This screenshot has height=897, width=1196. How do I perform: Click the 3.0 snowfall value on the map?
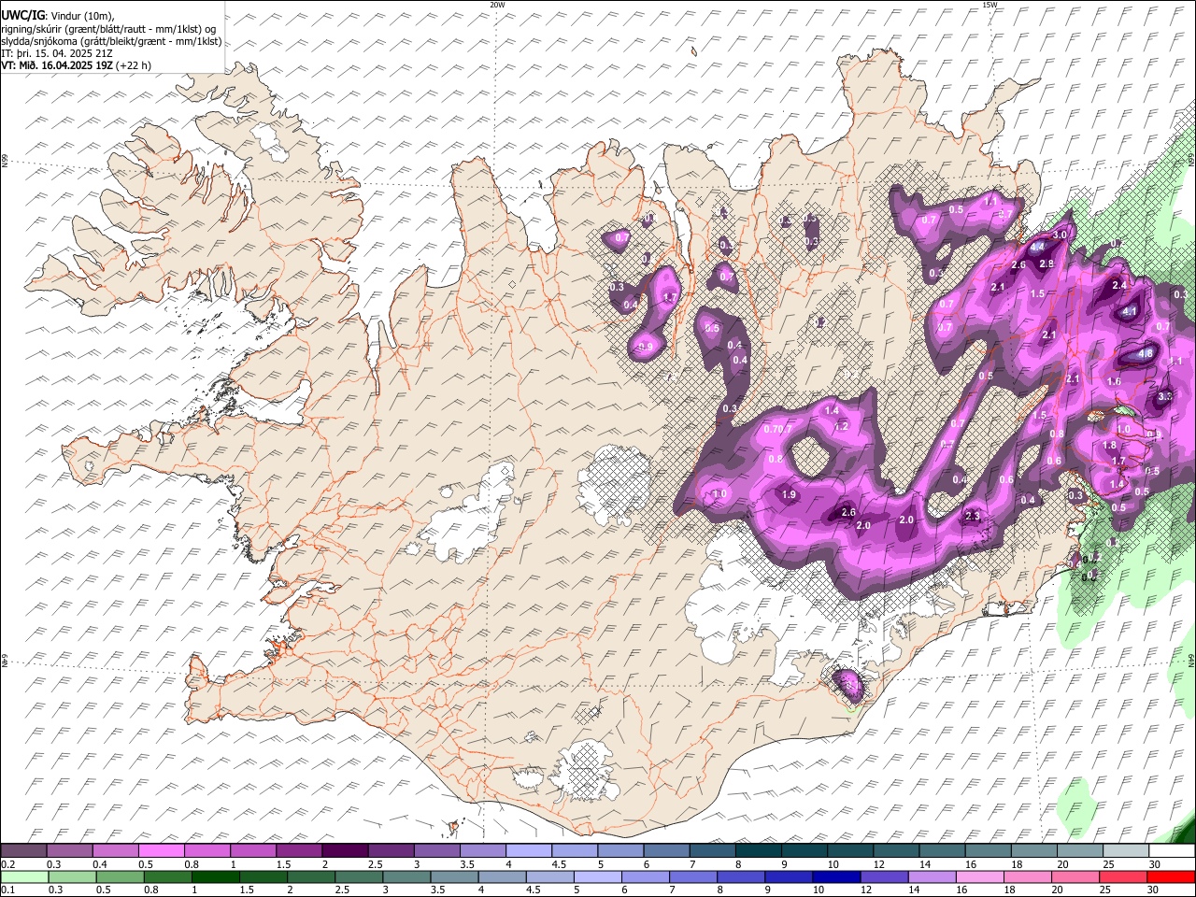[1061, 235]
